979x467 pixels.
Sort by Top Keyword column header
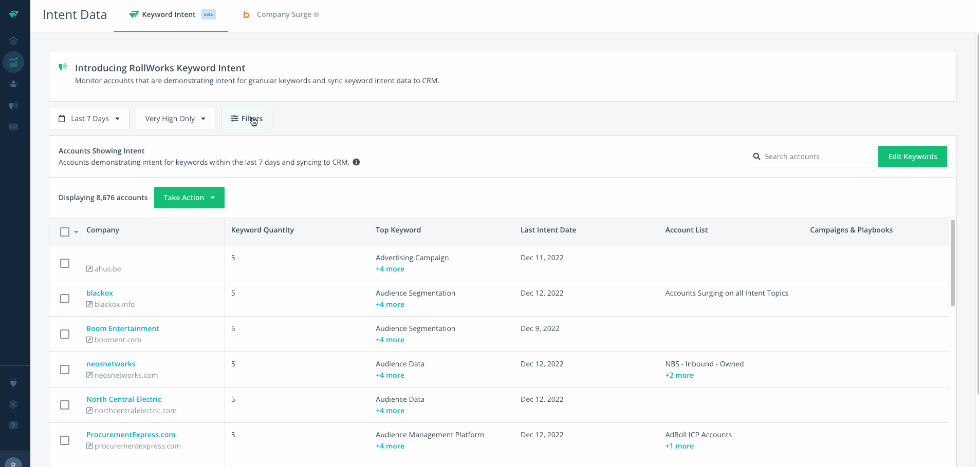(x=398, y=230)
